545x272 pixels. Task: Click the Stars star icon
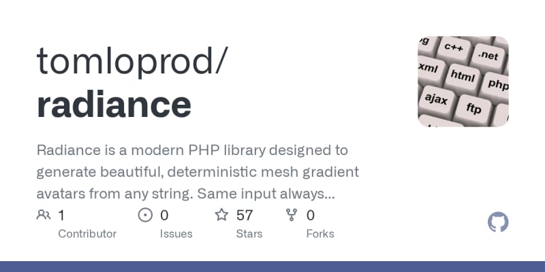point(221,216)
